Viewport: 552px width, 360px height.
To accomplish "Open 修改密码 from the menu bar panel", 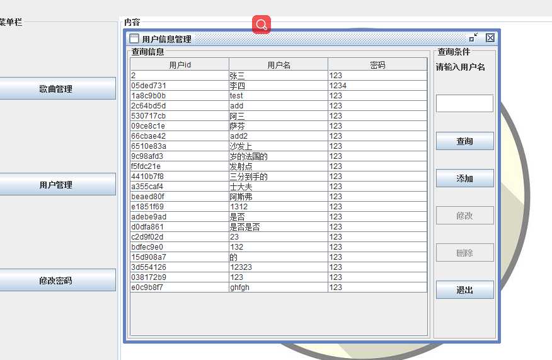I will pyautogui.click(x=55, y=280).
